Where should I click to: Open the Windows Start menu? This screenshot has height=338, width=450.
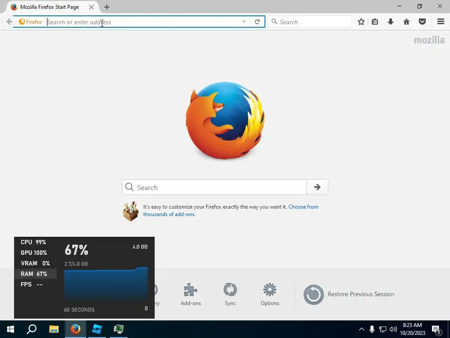tap(11, 329)
